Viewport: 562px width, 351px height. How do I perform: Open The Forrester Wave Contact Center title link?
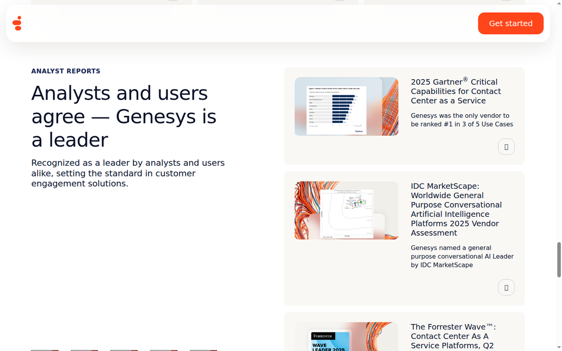point(453,336)
